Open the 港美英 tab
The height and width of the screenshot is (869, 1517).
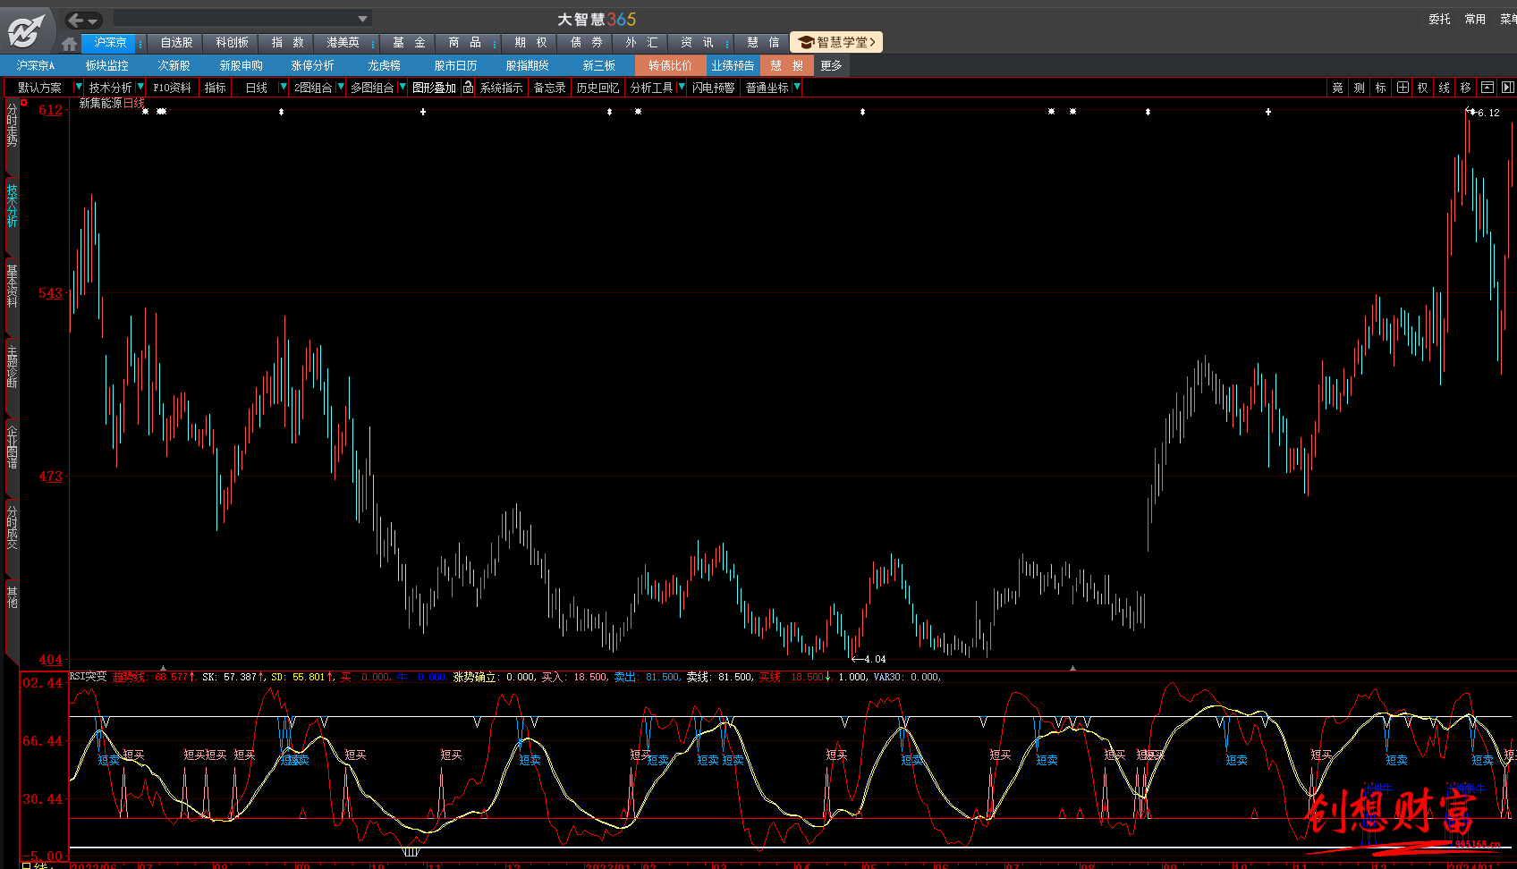click(343, 42)
